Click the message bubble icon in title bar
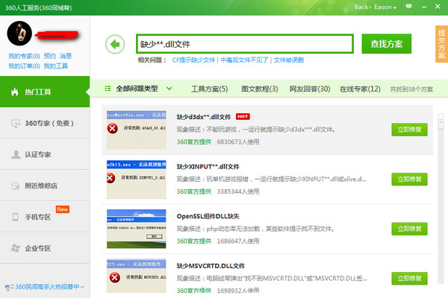 pos(409,6)
